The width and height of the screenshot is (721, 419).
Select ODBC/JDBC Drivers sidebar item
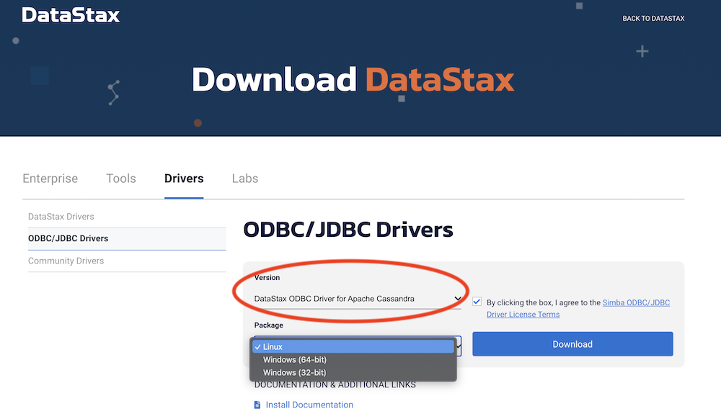click(x=127, y=238)
